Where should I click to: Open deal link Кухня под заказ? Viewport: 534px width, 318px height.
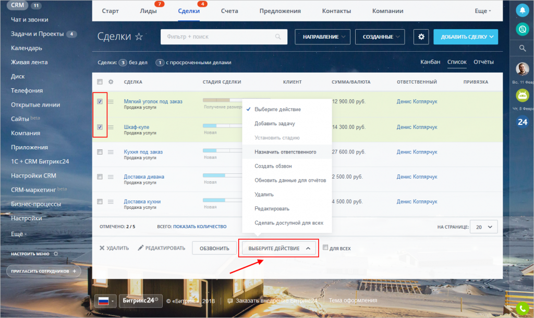[x=143, y=152]
